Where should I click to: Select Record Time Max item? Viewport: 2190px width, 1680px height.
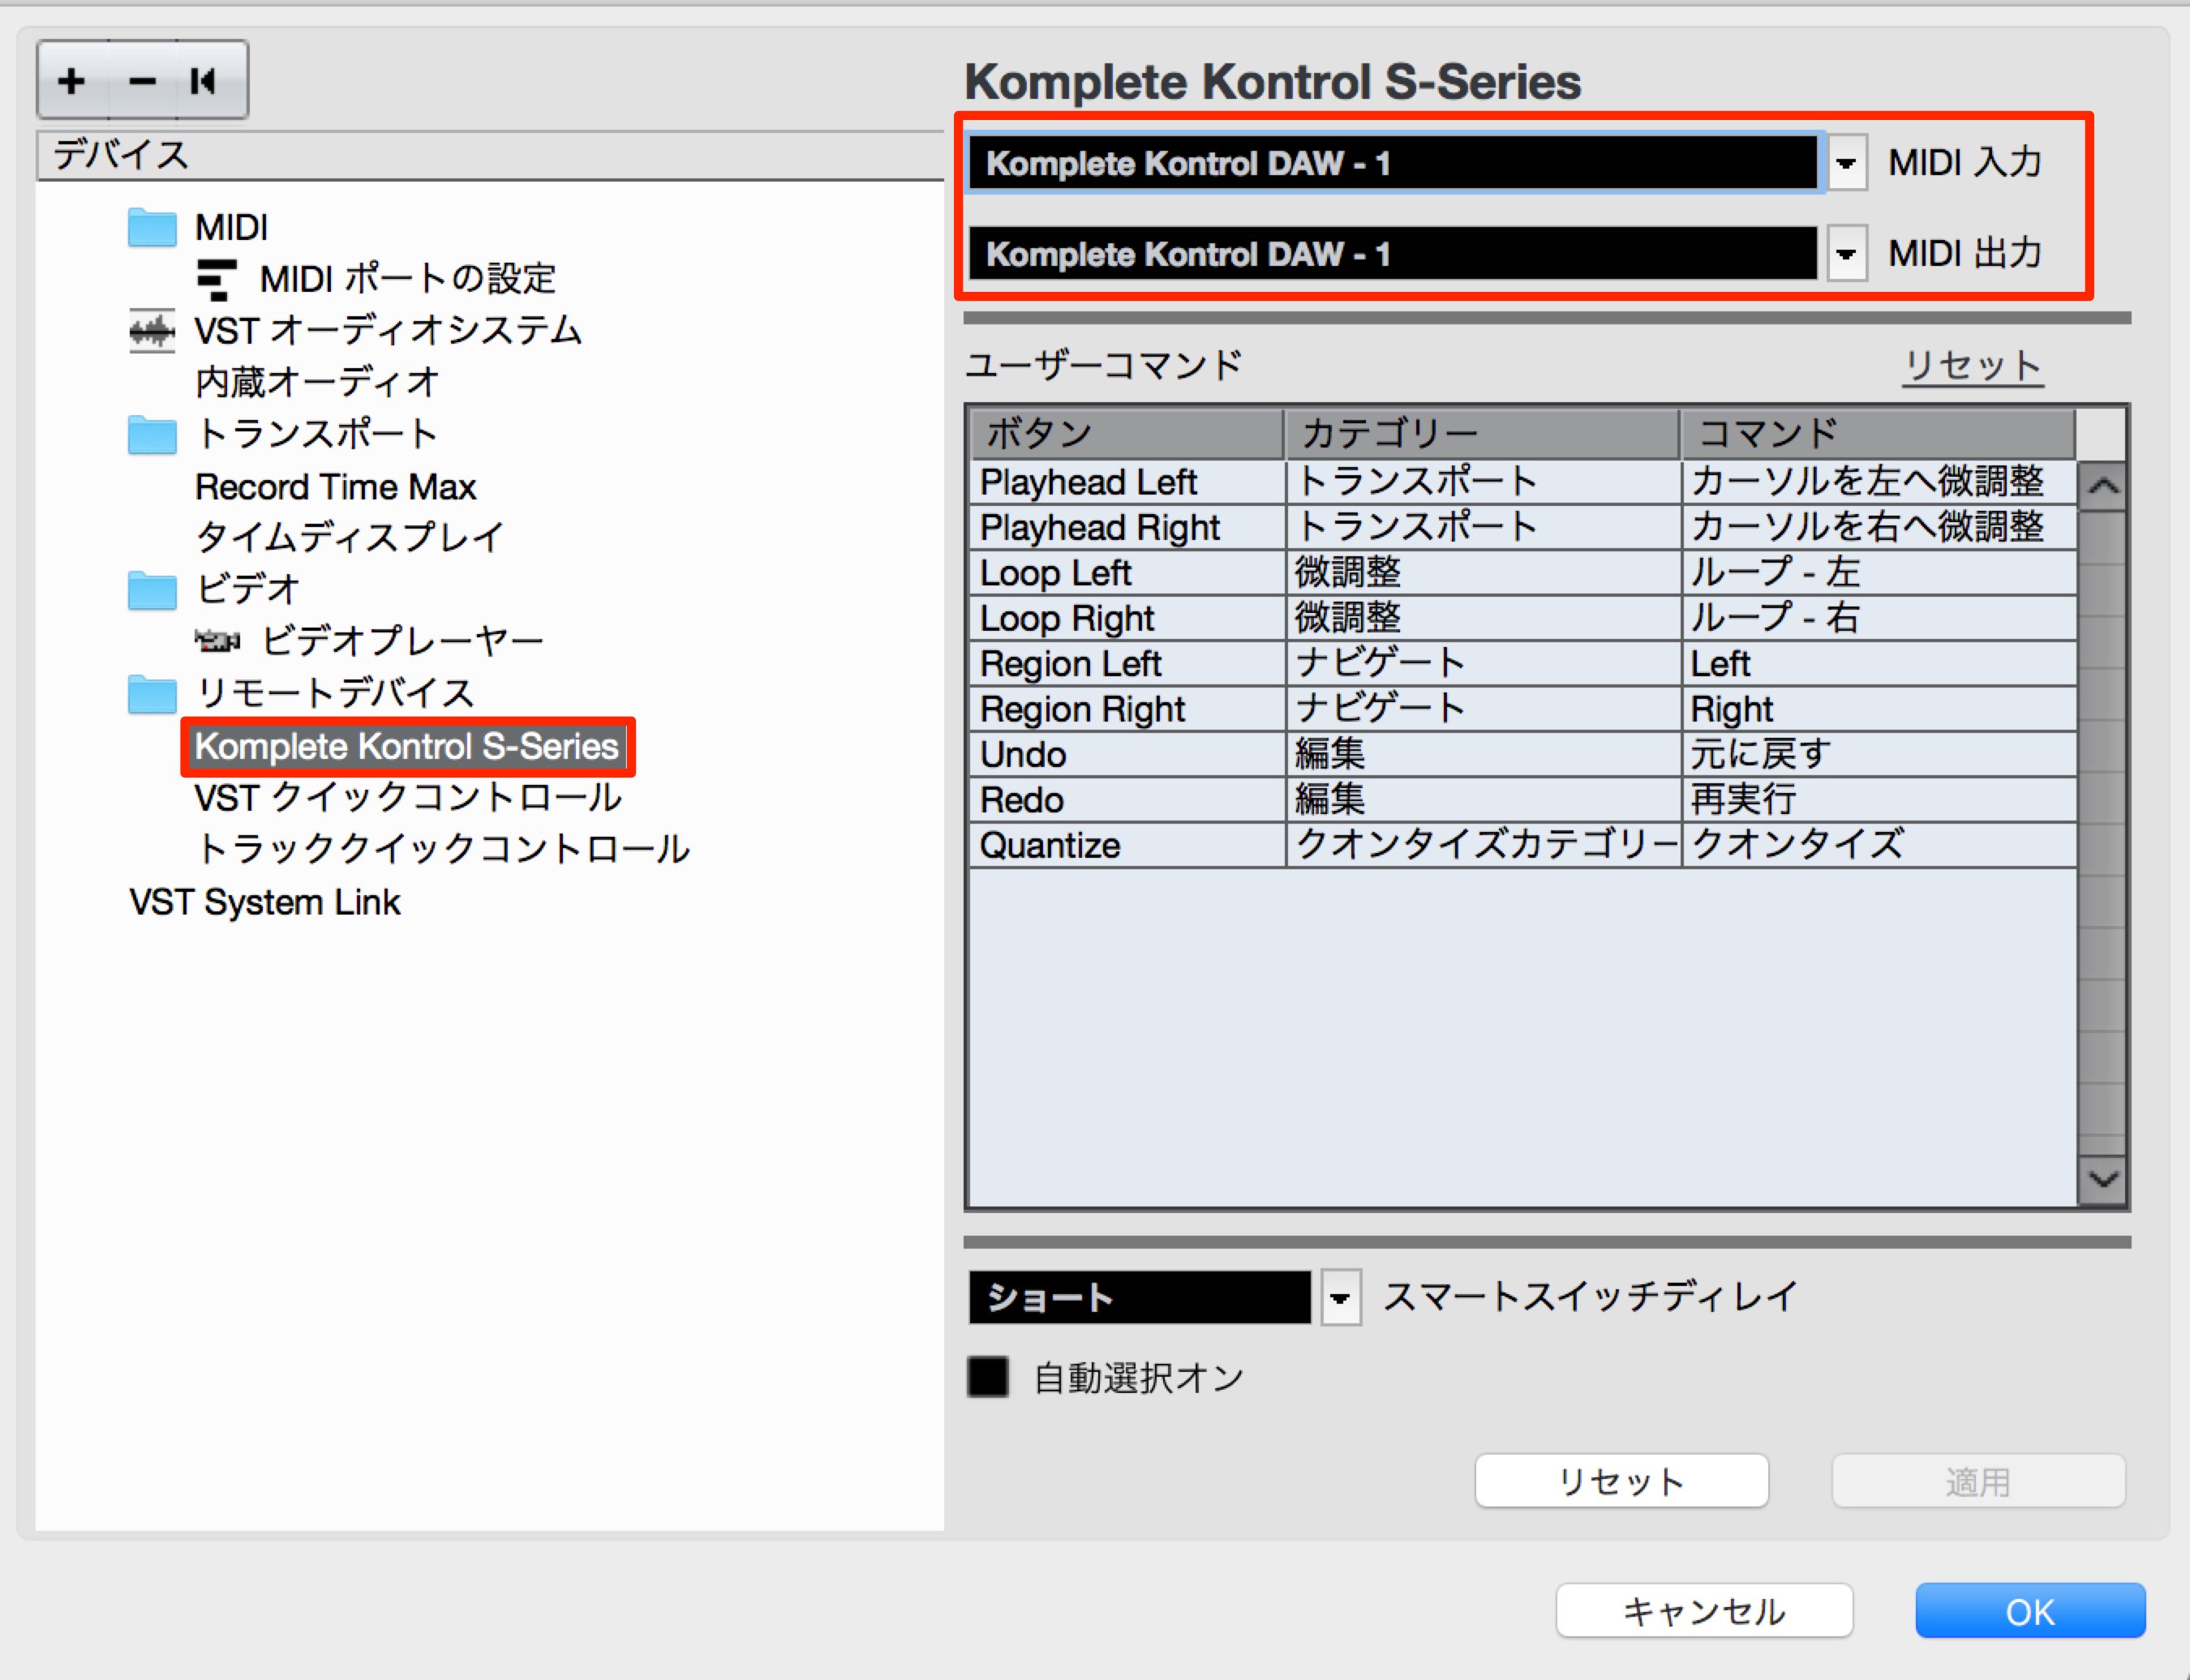pos(335,487)
